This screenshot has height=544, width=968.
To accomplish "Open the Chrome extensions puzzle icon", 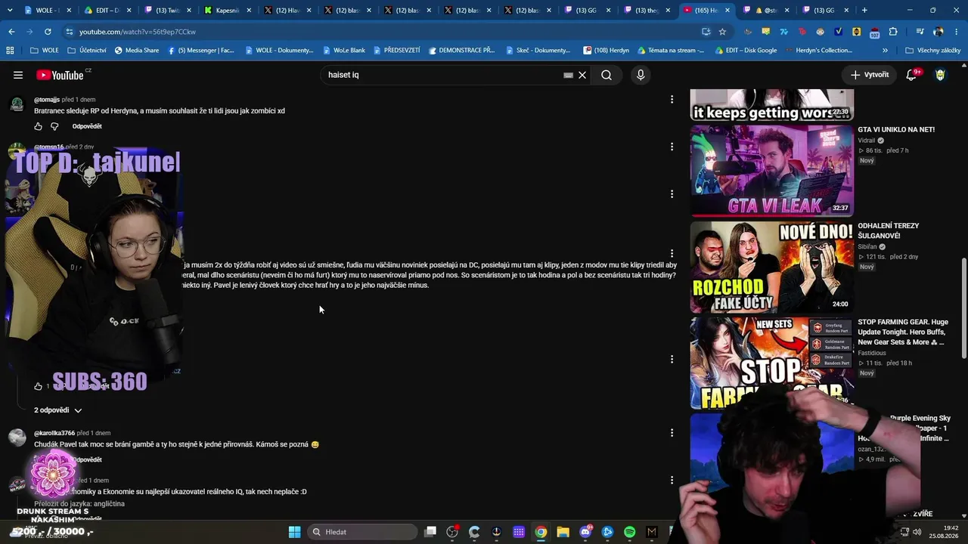I will coord(893,32).
